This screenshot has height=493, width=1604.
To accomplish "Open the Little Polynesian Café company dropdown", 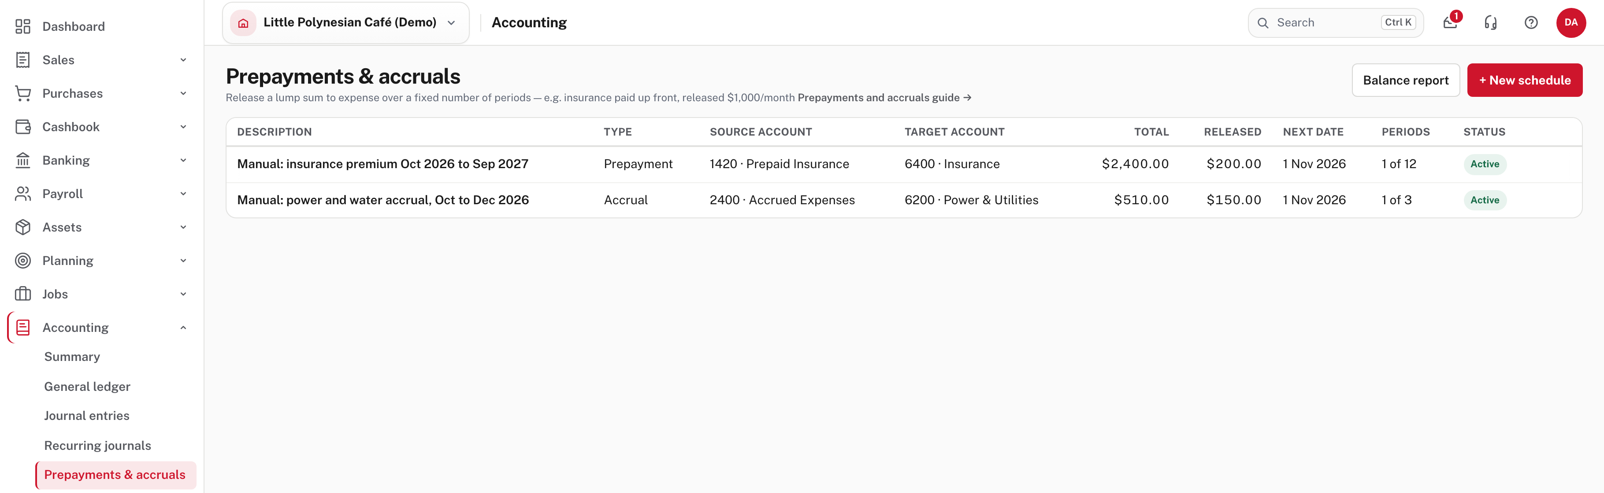I will pyautogui.click(x=345, y=23).
